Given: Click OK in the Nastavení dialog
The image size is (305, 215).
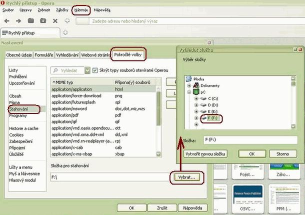Looking at the screenshot, I should 131,208.
